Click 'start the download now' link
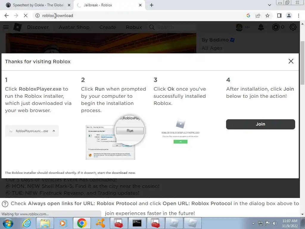This screenshot has width=305, height=229. [x=116, y=173]
